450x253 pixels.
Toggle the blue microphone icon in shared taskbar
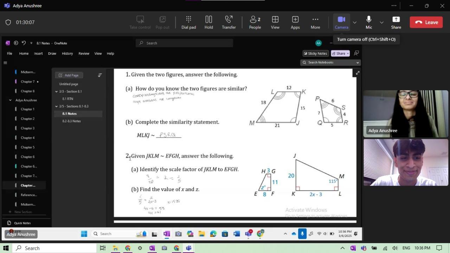tap(302, 234)
